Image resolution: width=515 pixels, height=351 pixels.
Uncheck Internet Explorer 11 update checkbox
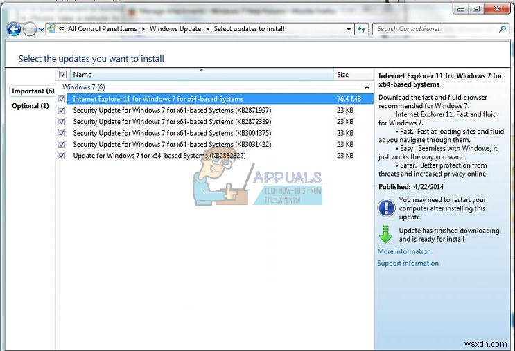tap(62, 99)
